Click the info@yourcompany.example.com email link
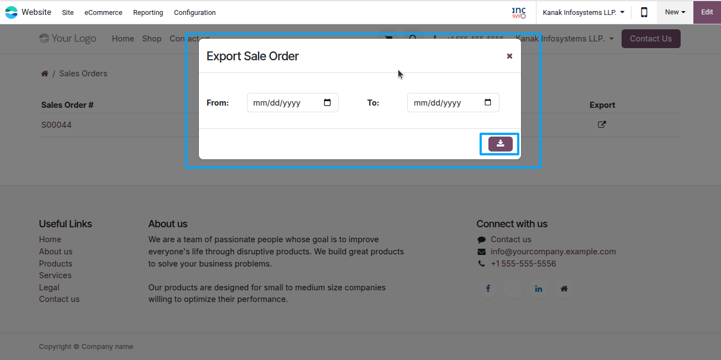This screenshot has width=721, height=360. (553, 252)
